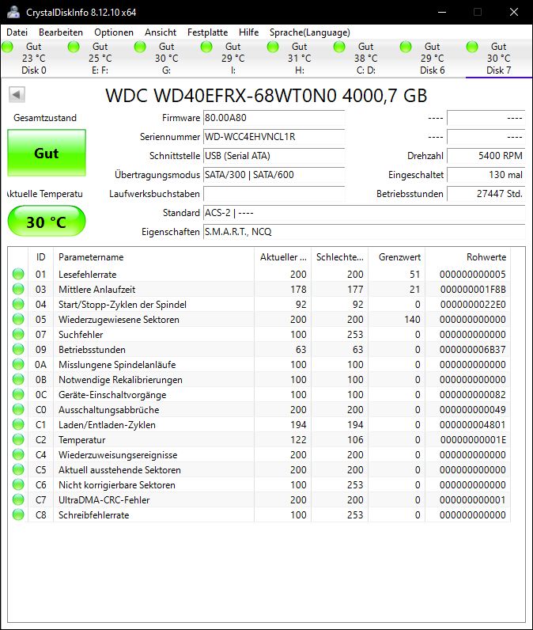Click the Aktueller column header

pyautogui.click(x=282, y=257)
